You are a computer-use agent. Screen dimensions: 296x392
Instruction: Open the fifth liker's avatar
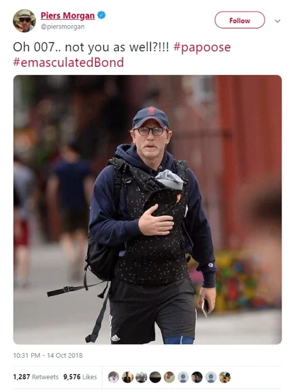tap(169, 377)
